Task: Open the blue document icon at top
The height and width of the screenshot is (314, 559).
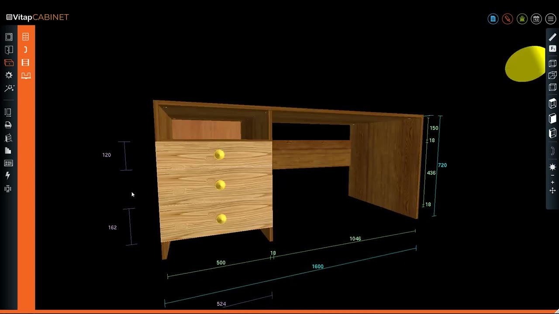Action: (x=493, y=19)
